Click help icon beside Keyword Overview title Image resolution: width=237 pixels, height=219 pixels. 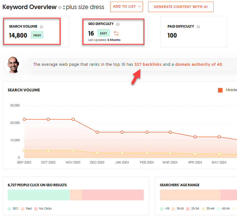[60, 7]
